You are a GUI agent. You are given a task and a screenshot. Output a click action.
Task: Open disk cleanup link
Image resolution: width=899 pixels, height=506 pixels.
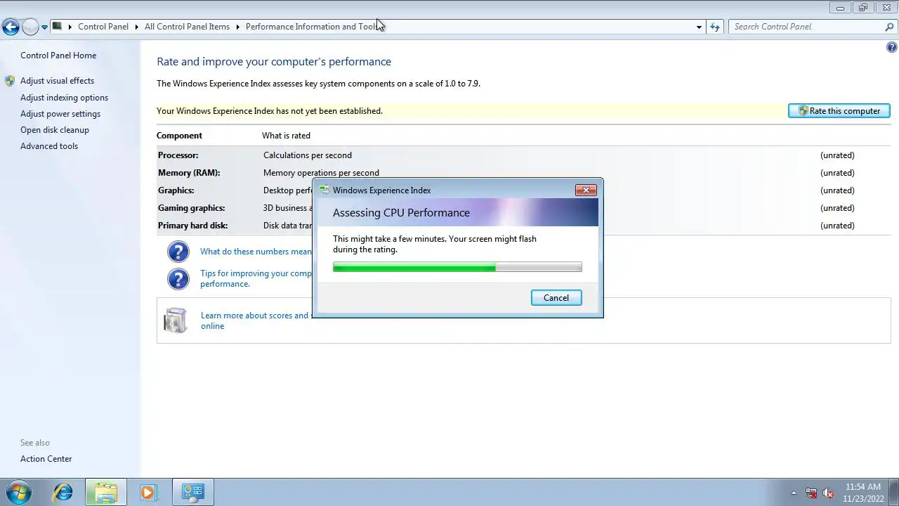[55, 130]
